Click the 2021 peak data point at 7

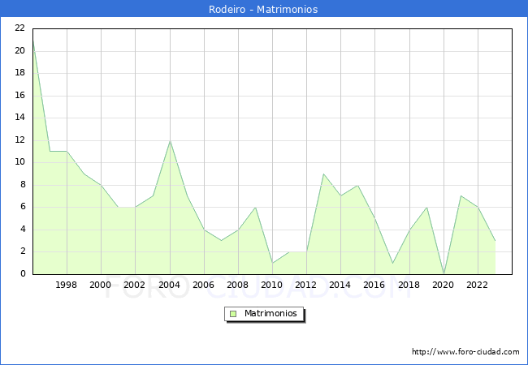tap(461, 196)
